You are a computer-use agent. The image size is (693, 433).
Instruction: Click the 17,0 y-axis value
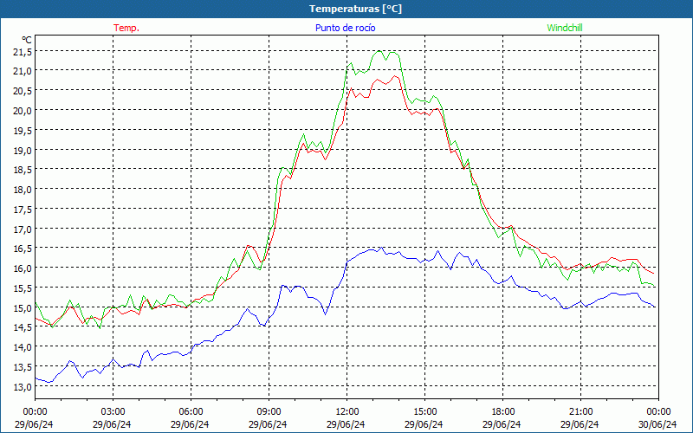pos(23,229)
